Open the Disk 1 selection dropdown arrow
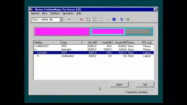The height and width of the screenshot is (105, 187). pyautogui.click(x=61, y=20)
